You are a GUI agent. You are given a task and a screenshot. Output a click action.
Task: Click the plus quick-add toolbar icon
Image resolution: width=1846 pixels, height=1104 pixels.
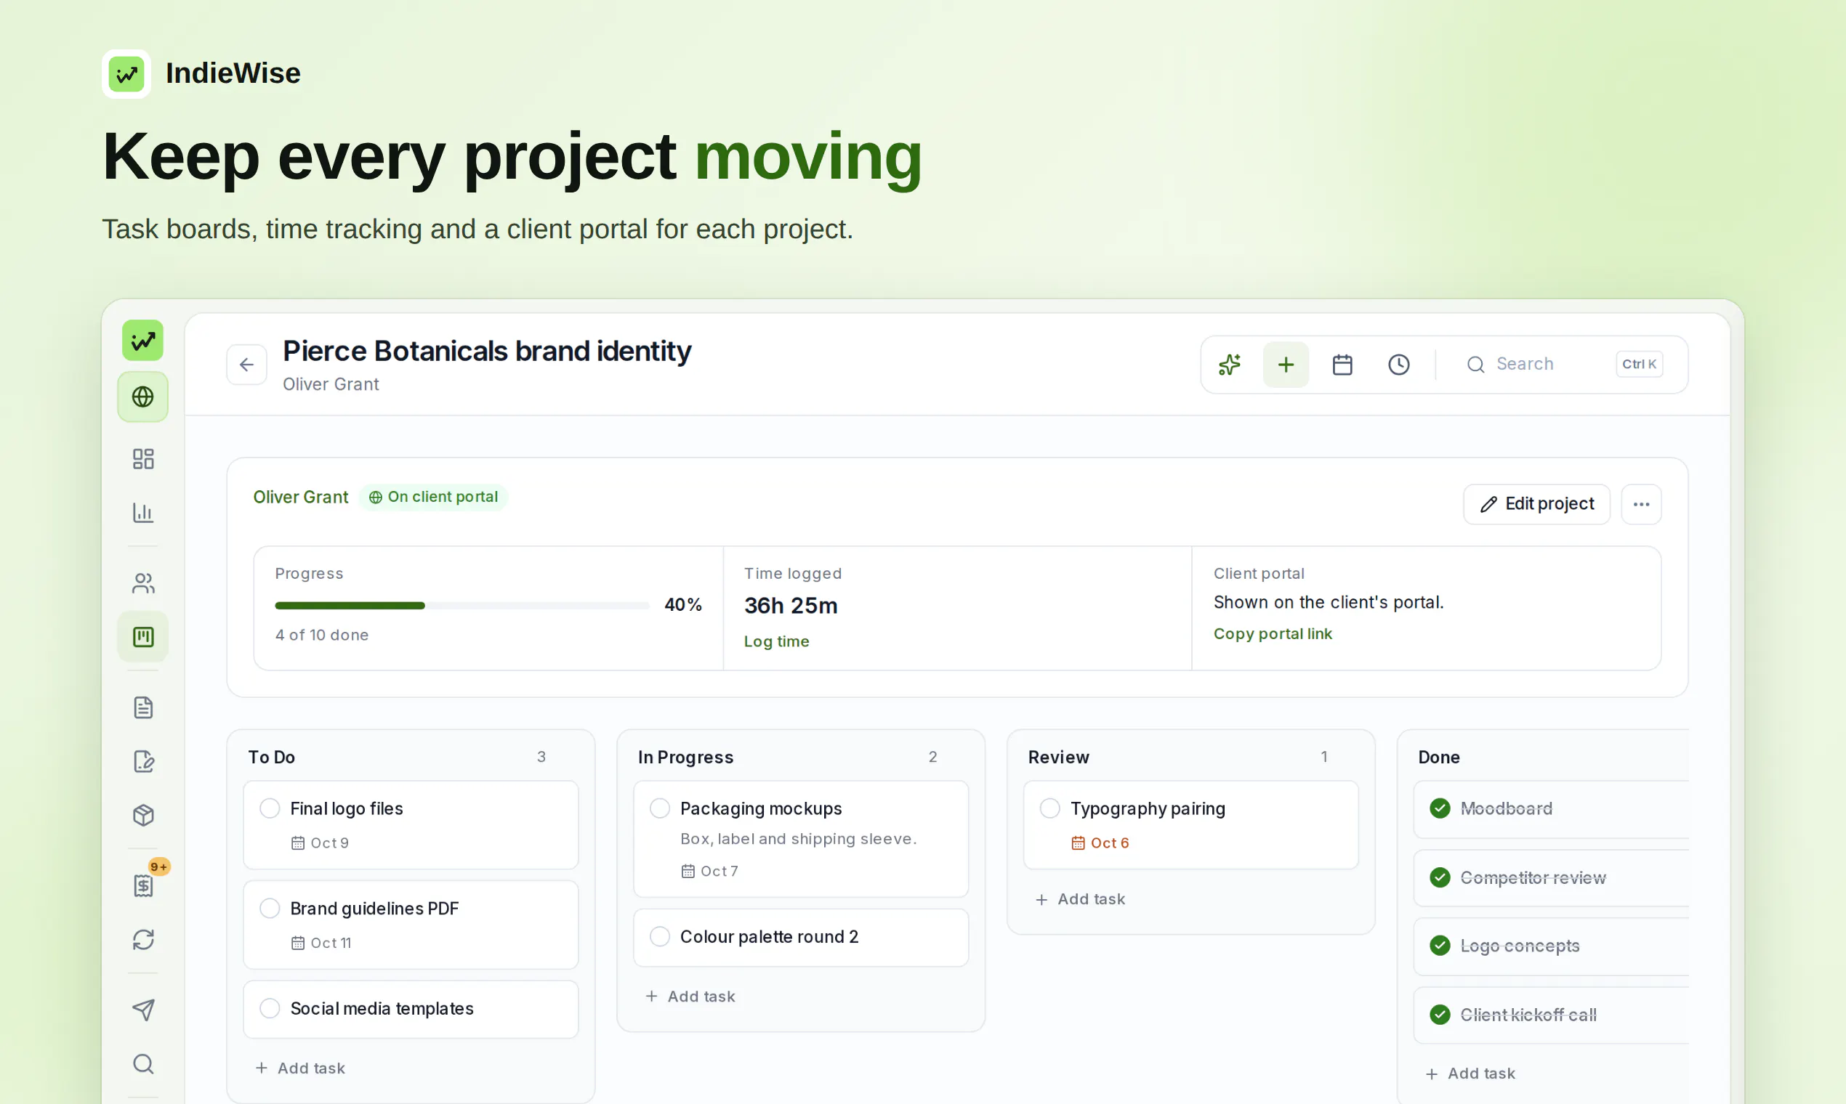click(1286, 365)
